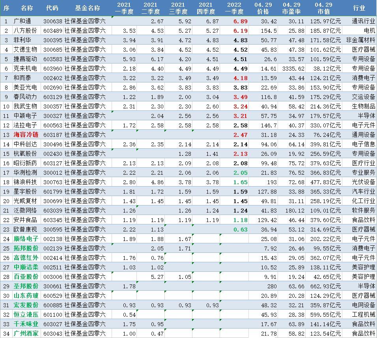377x338 pixels.
Task: Click the red value 6.89
Action: tap(241, 21)
